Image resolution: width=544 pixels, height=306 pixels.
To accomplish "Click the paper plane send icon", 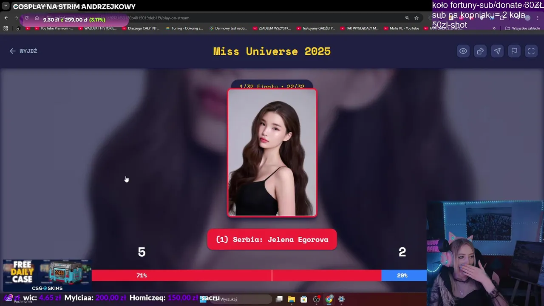I will [497, 51].
